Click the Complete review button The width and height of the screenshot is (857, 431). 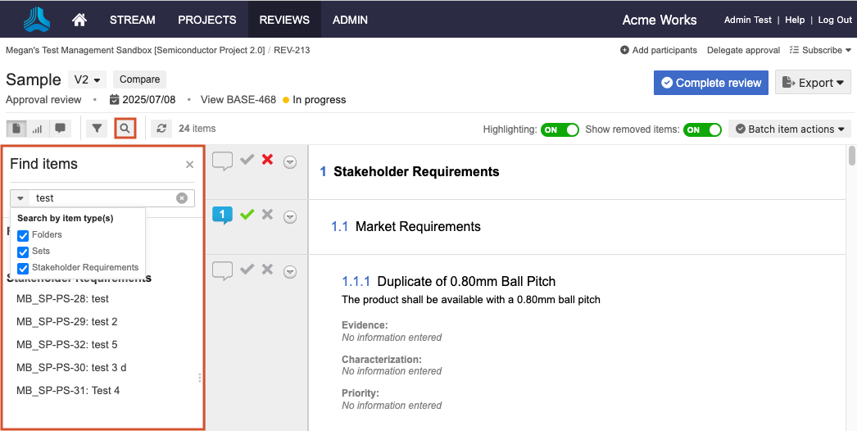(710, 82)
